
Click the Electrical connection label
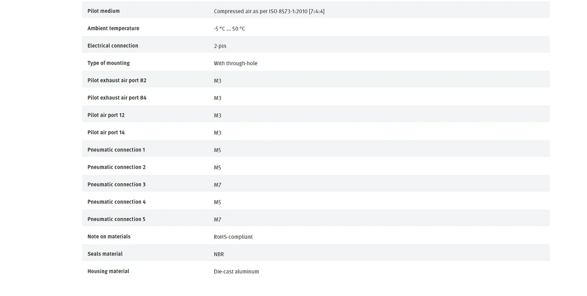113,46
